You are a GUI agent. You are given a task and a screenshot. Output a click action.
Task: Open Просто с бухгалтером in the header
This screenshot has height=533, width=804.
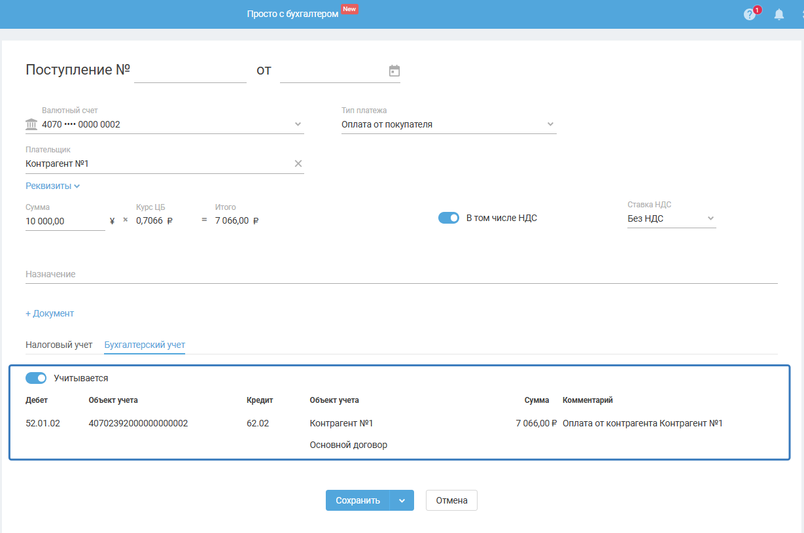coord(292,14)
